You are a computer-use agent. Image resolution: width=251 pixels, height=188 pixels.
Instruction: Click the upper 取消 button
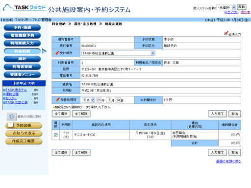[x=235, y=114]
